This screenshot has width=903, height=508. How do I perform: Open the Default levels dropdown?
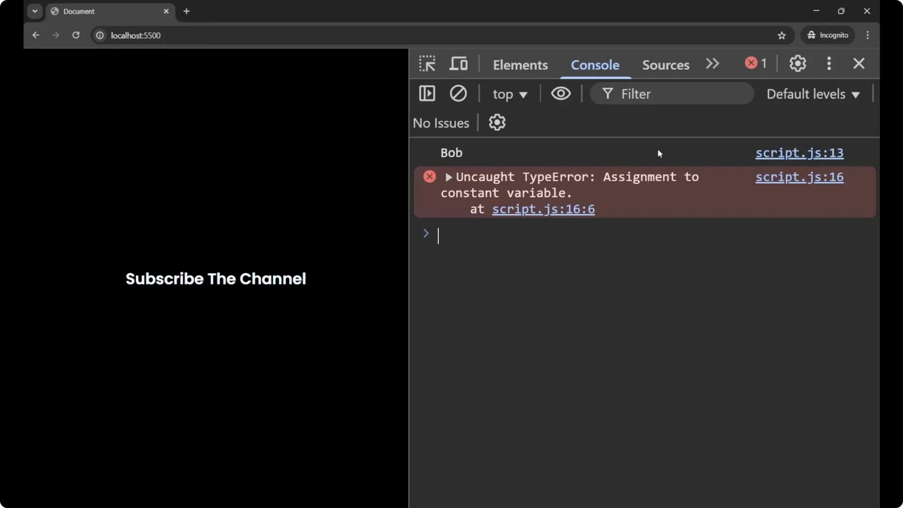[813, 94]
